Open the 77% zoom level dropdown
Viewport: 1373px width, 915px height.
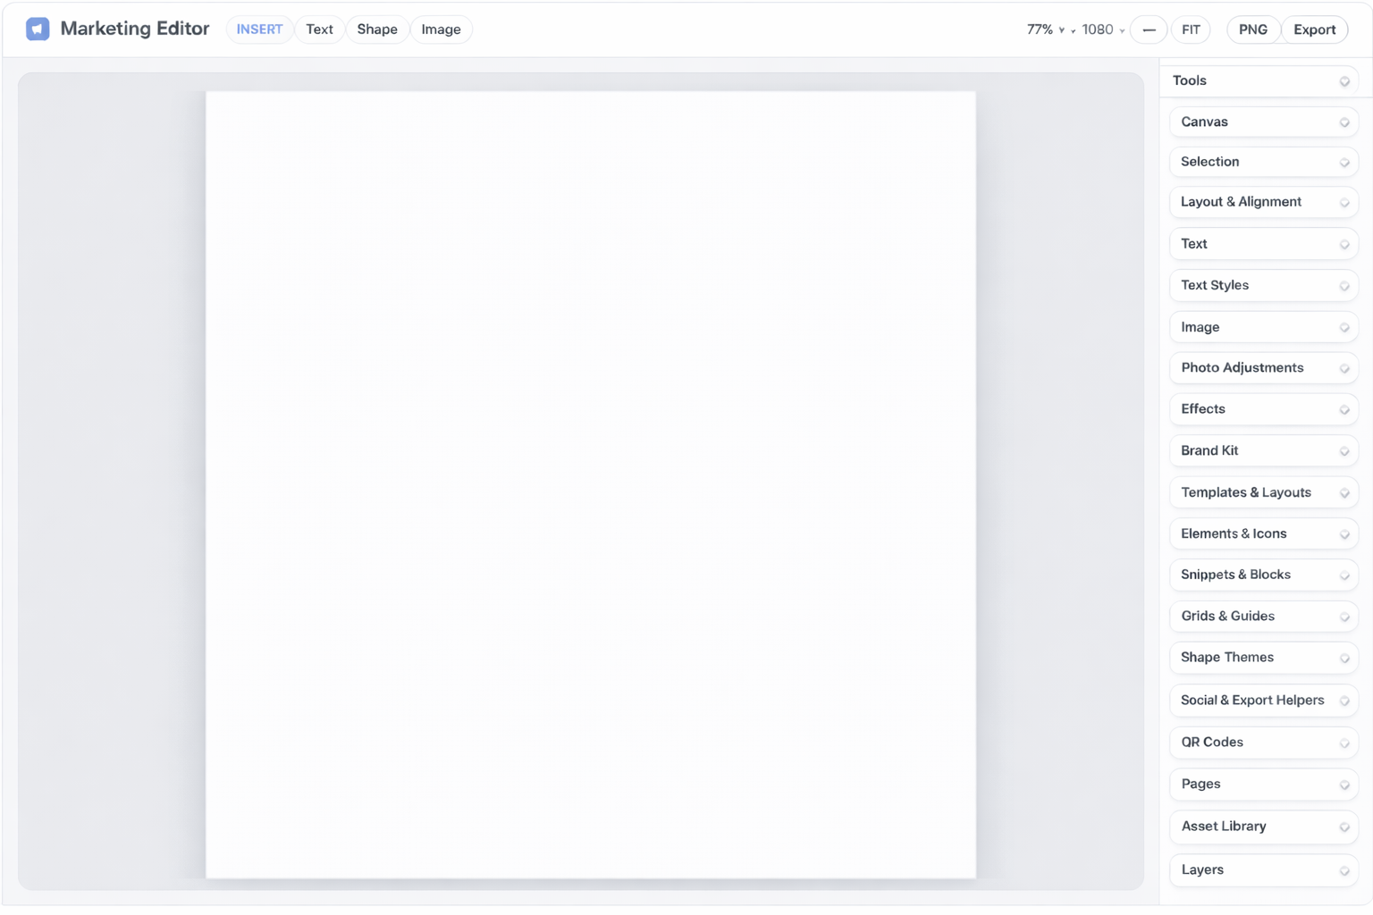coord(1045,29)
